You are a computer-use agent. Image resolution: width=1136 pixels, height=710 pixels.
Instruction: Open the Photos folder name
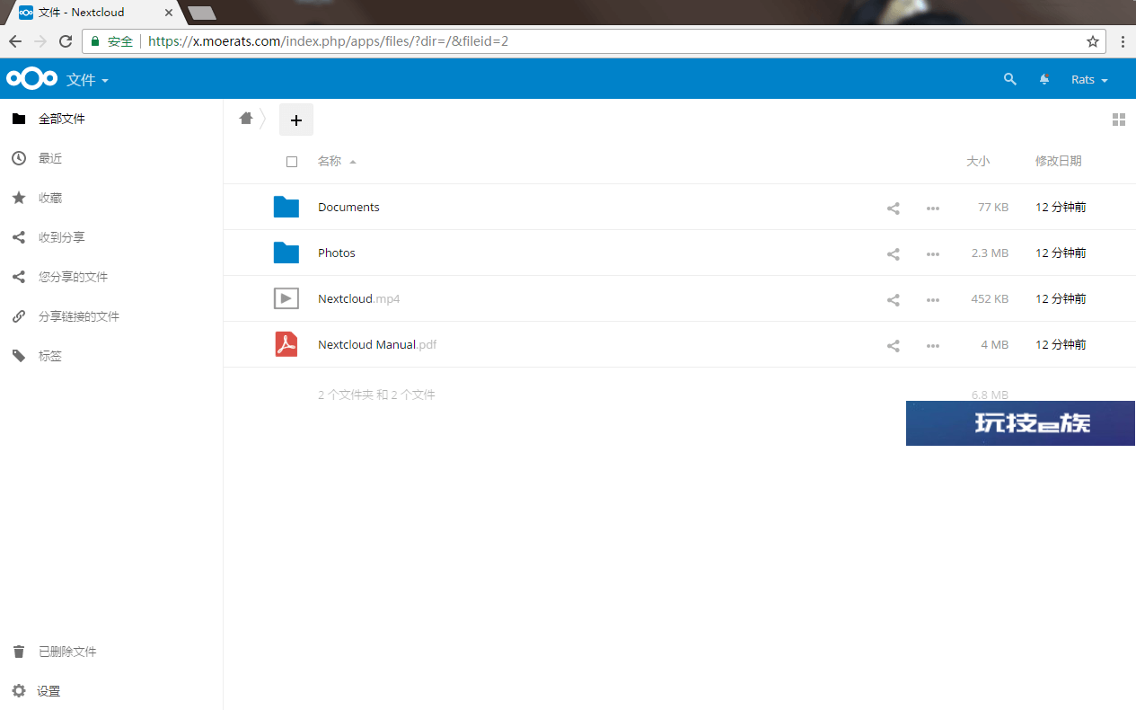click(x=337, y=253)
